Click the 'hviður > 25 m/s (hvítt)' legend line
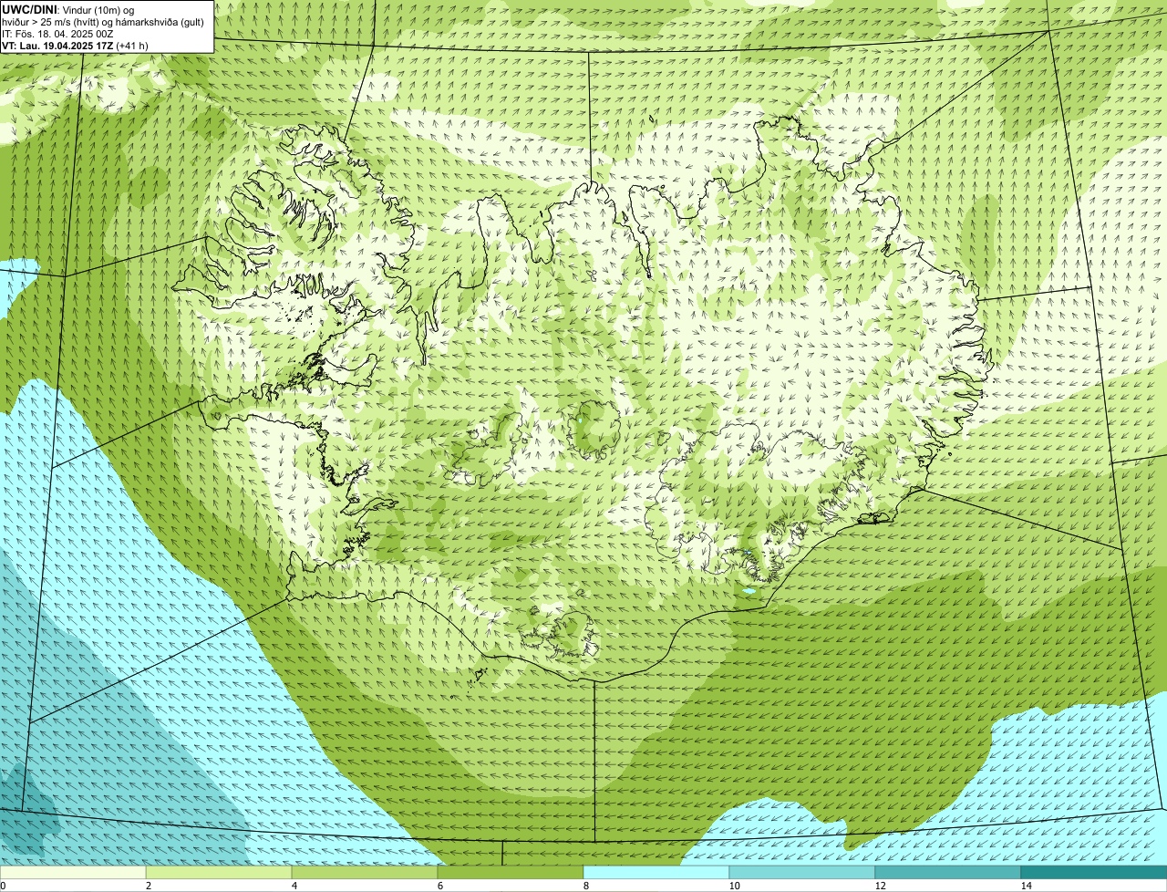Screen dimensions: 1167x892 [104, 22]
